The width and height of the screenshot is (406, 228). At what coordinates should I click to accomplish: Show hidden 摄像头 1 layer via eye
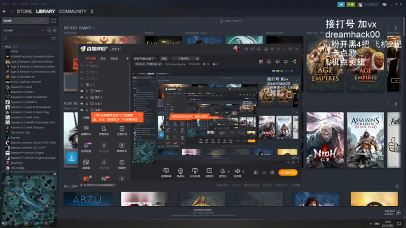pyautogui.click(x=82, y=66)
